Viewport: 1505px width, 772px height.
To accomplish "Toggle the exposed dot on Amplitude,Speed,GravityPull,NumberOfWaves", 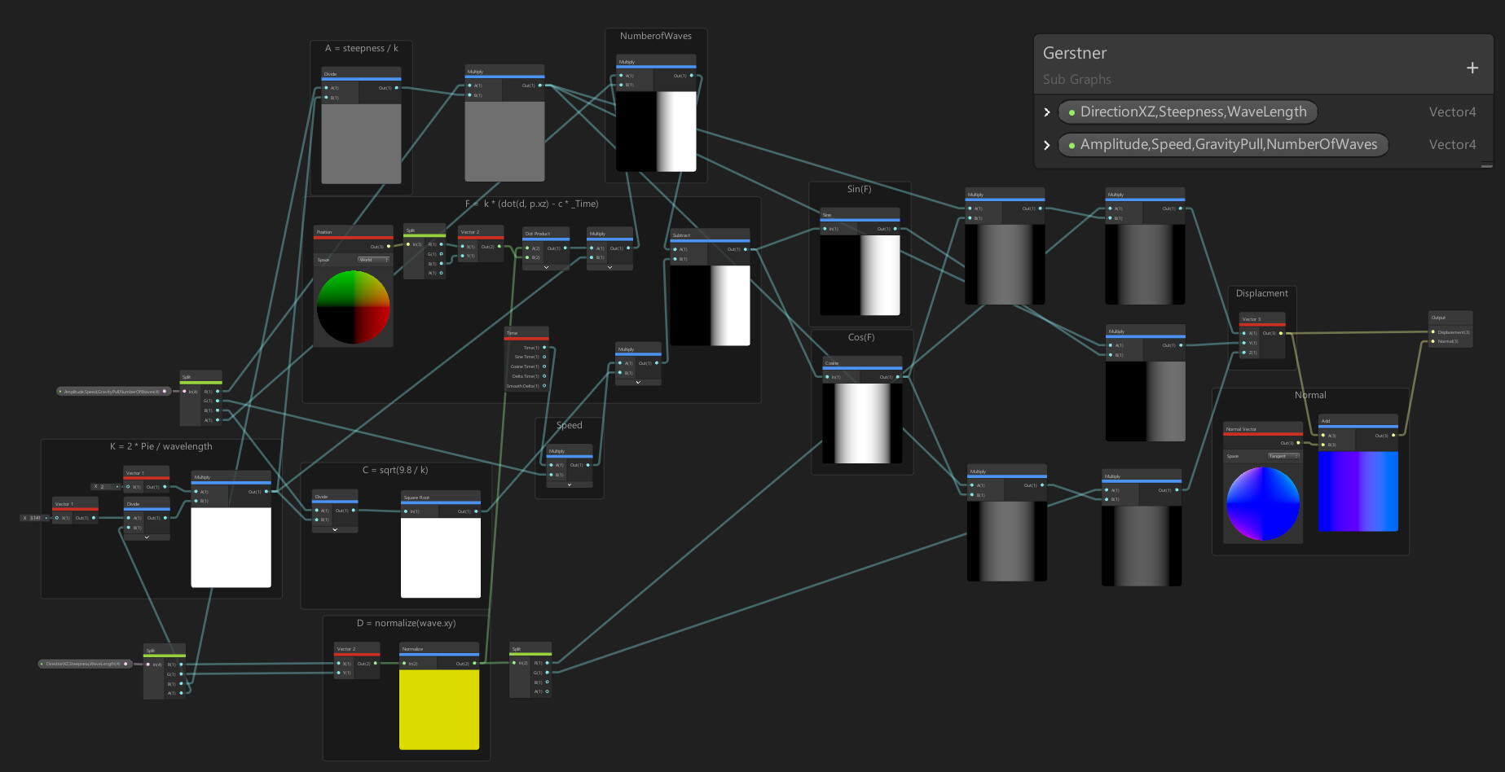I will coord(1072,144).
